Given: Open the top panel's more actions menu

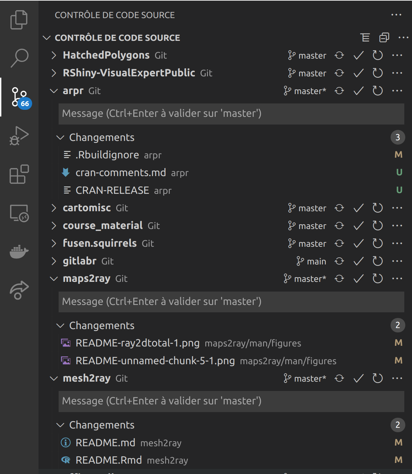Looking at the screenshot, I should coord(396,15).
